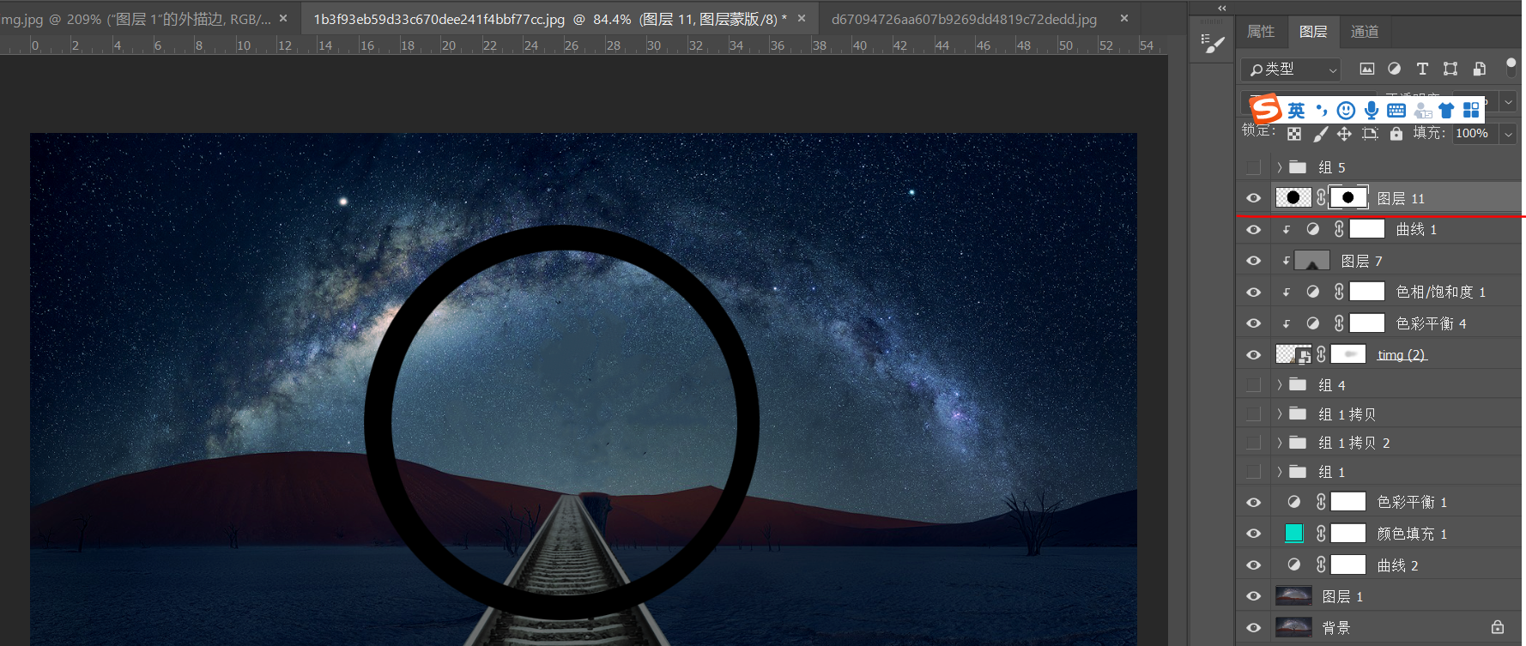1526x646 pixels.
Task: Select the underlined timg (2) layer name
Action: pyautogui.click(x=1402, y=355)
